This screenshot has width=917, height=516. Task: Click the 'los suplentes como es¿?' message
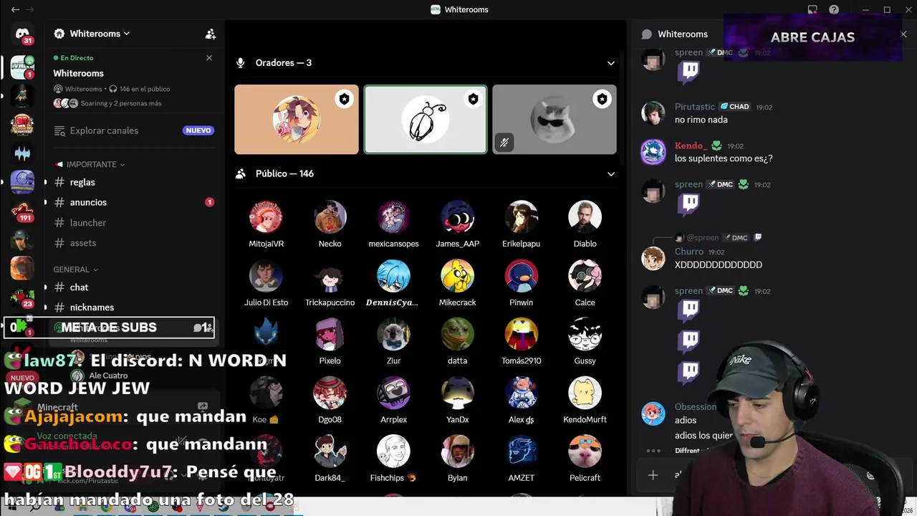click(x=724, y=158)
